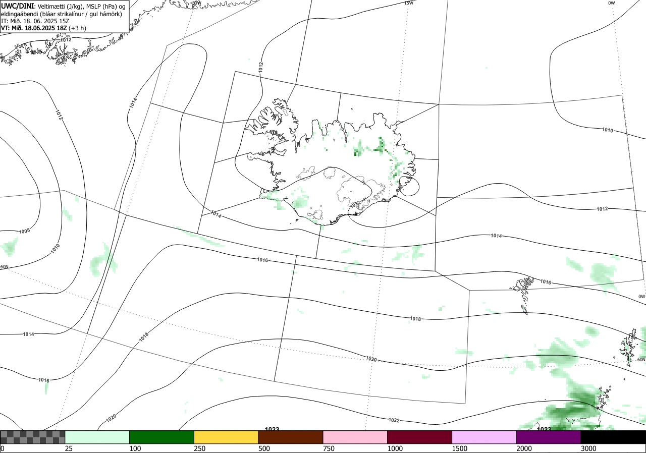Click the legend value 1000

point(395,448)
